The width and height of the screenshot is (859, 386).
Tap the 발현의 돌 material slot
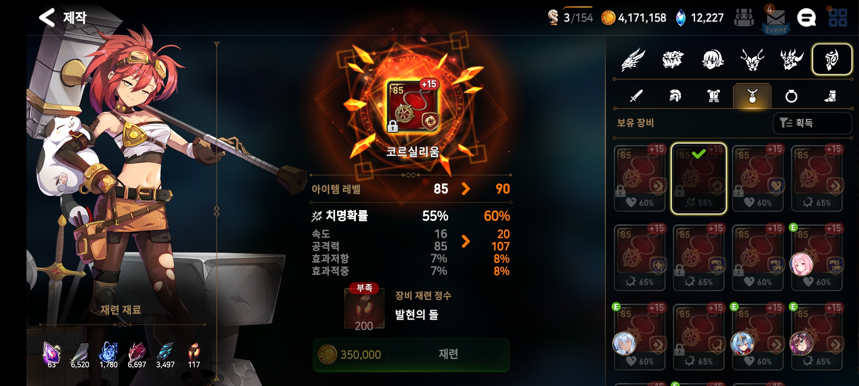364,308
